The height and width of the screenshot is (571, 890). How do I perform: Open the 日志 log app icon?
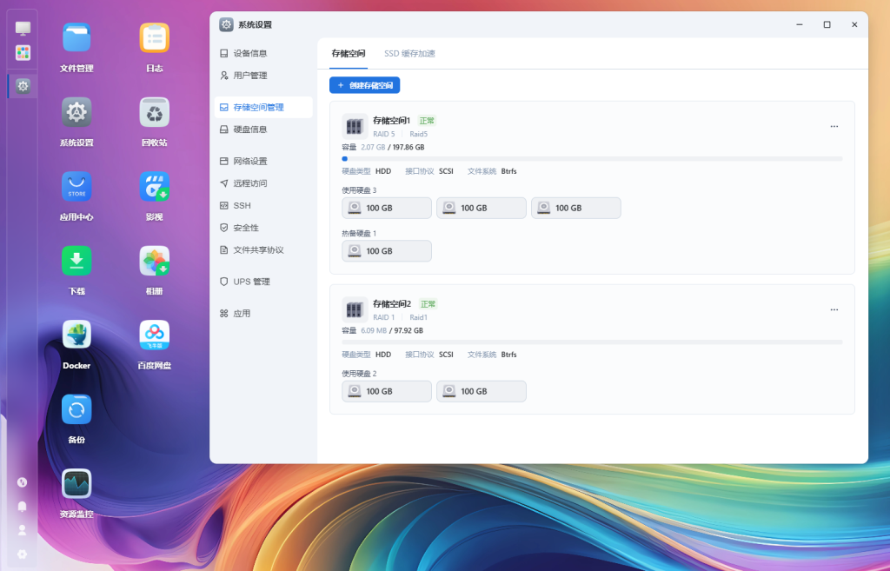[155, 38]
